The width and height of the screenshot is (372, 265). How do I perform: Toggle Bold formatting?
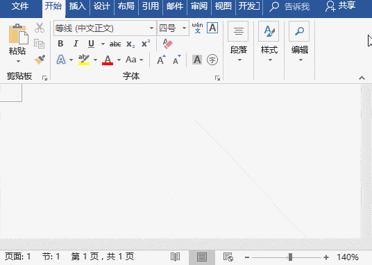tap(60, 44)
